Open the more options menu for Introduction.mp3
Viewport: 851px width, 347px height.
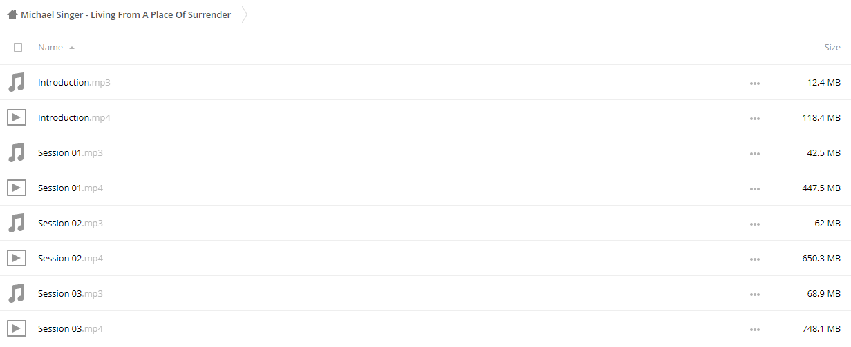pyautogui.click(x=754, y=83)
